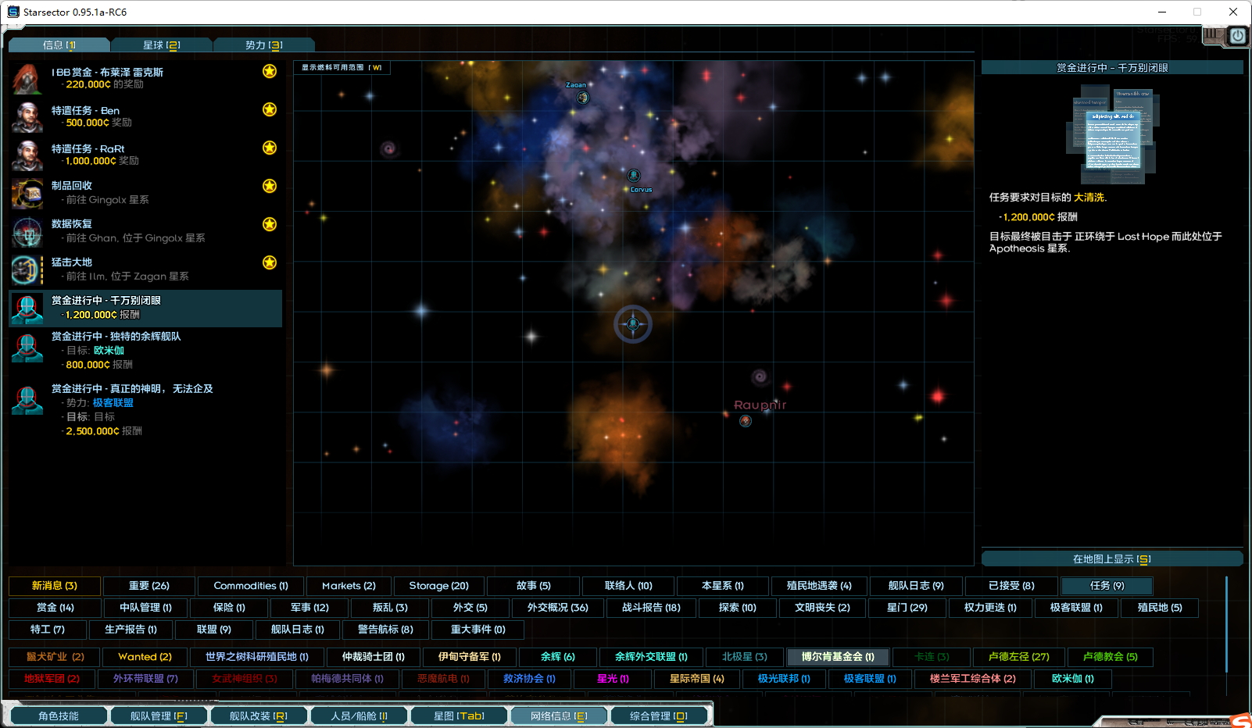Toggle importance star on 制品回收 entry

pos(270,186)
